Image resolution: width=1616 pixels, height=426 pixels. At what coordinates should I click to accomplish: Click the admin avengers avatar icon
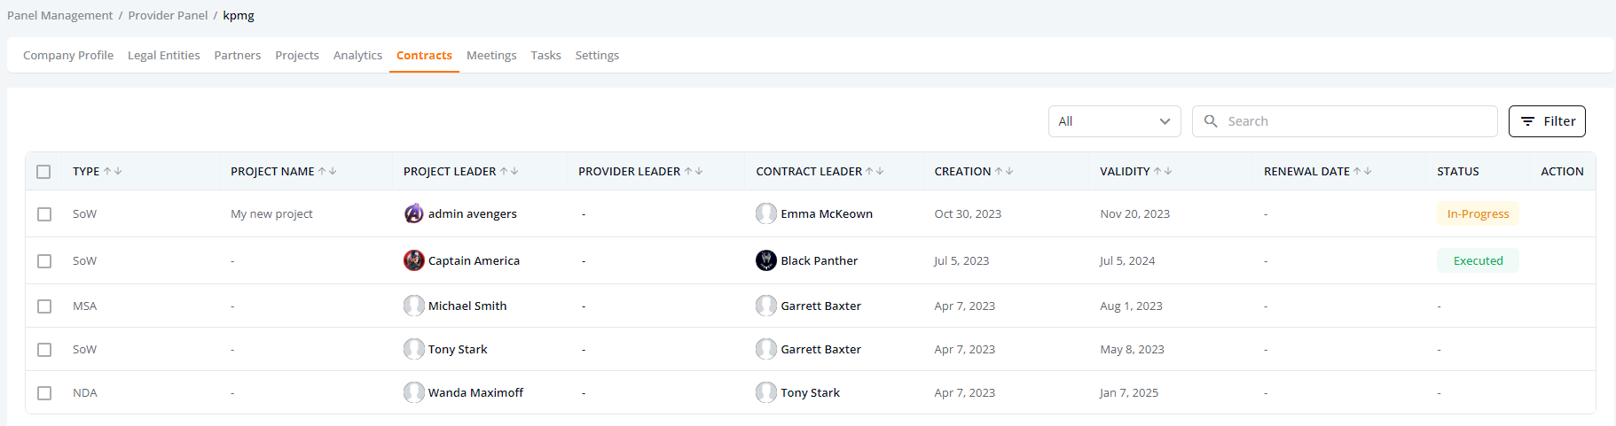413,213
